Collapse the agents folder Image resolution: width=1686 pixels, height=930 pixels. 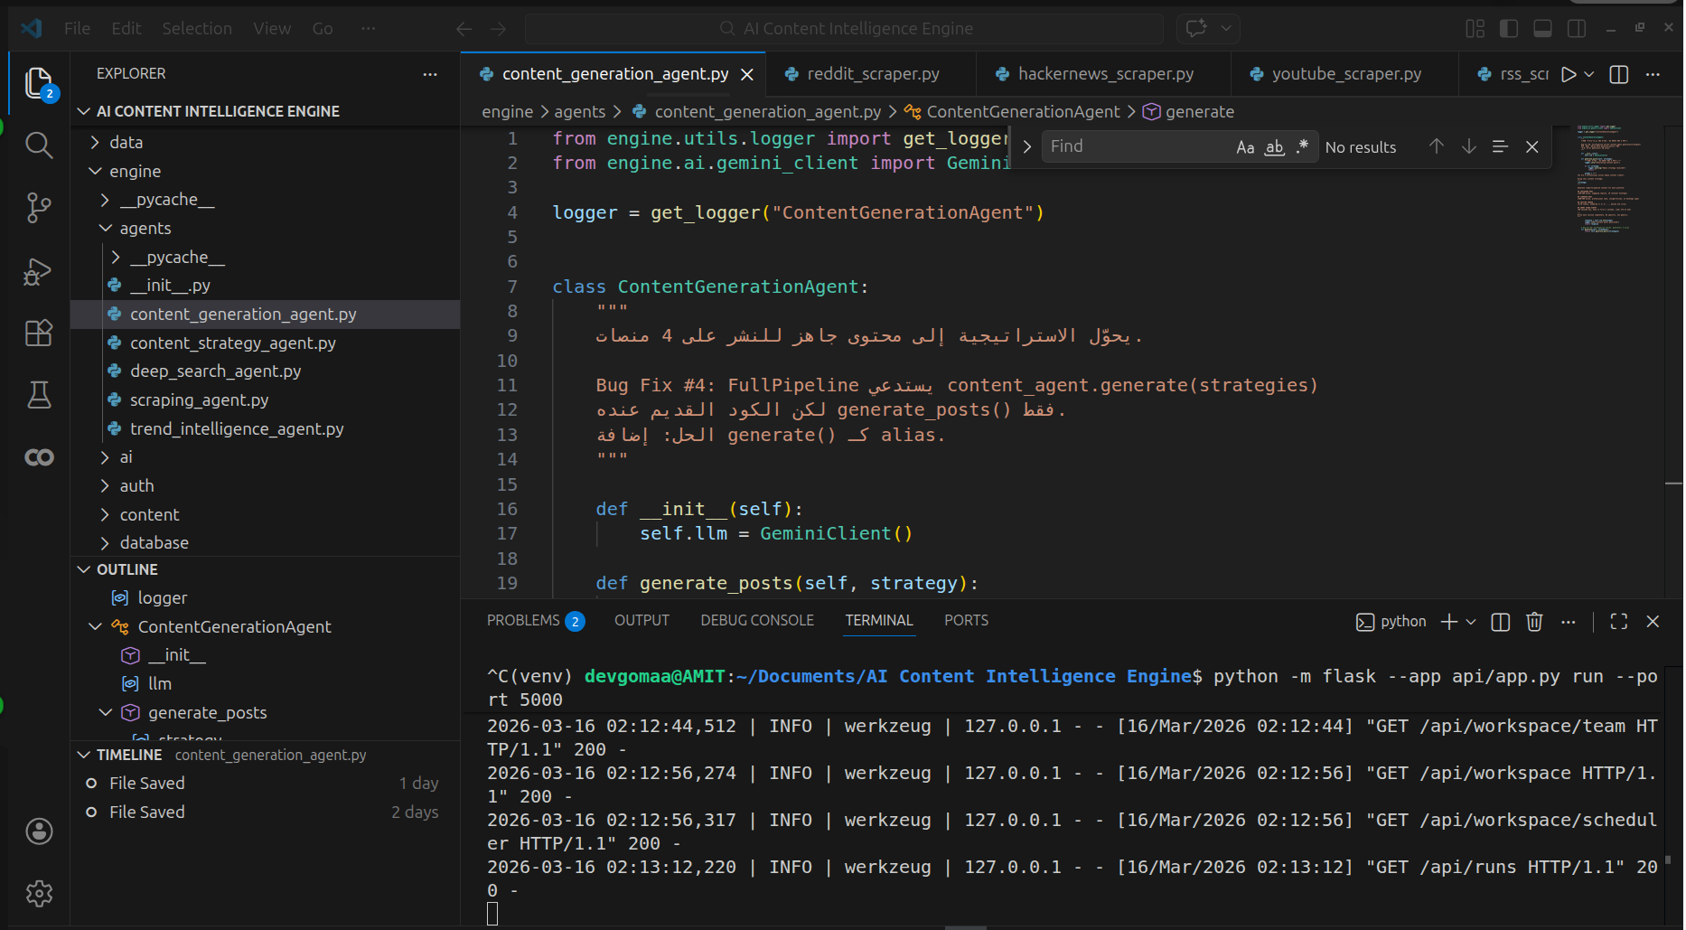coord(145,229)
